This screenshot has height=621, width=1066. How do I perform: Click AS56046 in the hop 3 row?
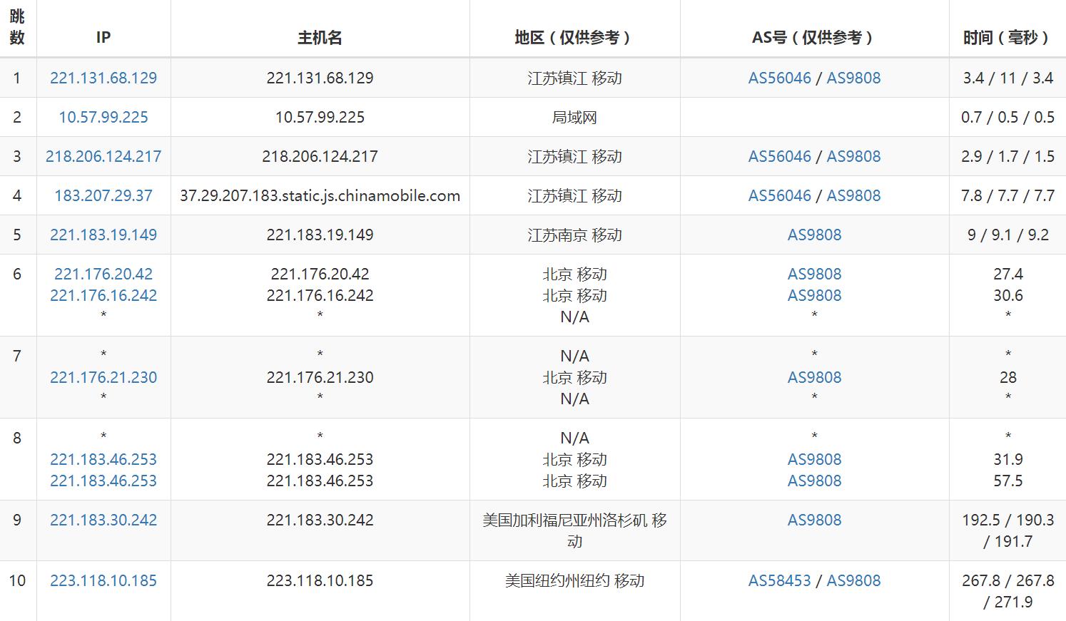pos(779,156)
